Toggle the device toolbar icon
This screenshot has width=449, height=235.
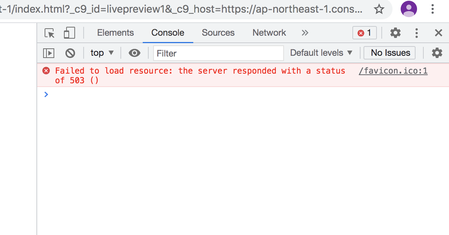[x=69, y=33]
